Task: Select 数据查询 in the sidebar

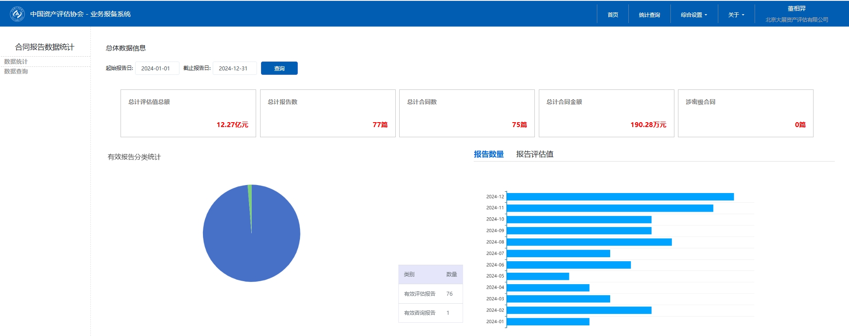Action: 16,71
